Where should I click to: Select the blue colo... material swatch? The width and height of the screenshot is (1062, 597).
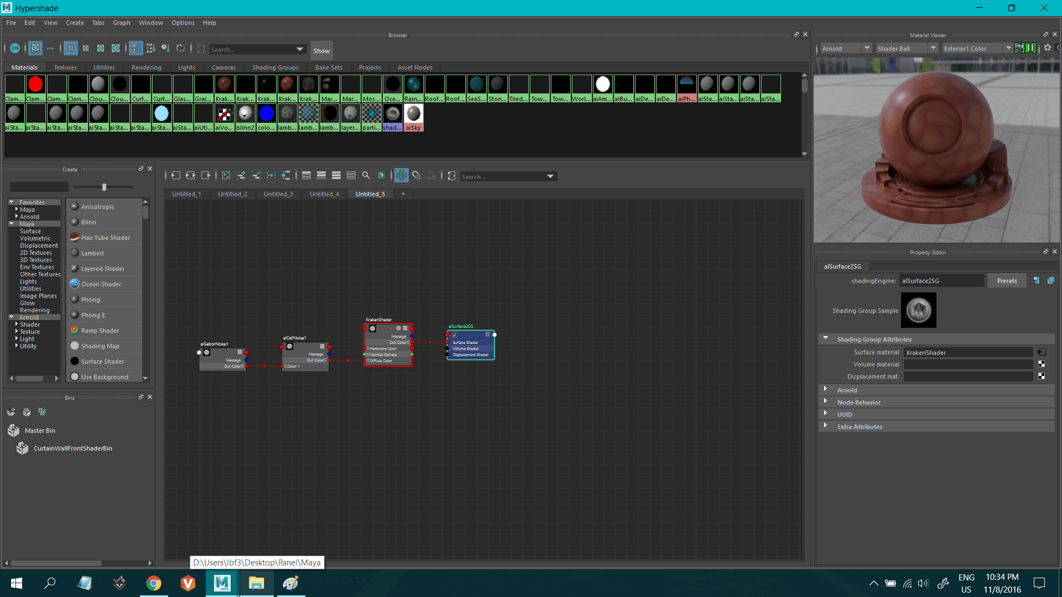[x=267, y=117]
